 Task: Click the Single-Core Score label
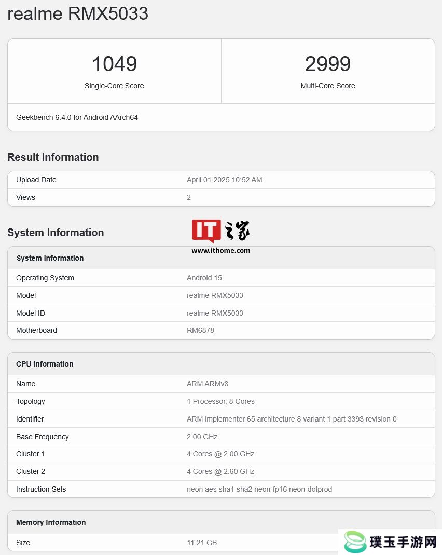(114, 86)
